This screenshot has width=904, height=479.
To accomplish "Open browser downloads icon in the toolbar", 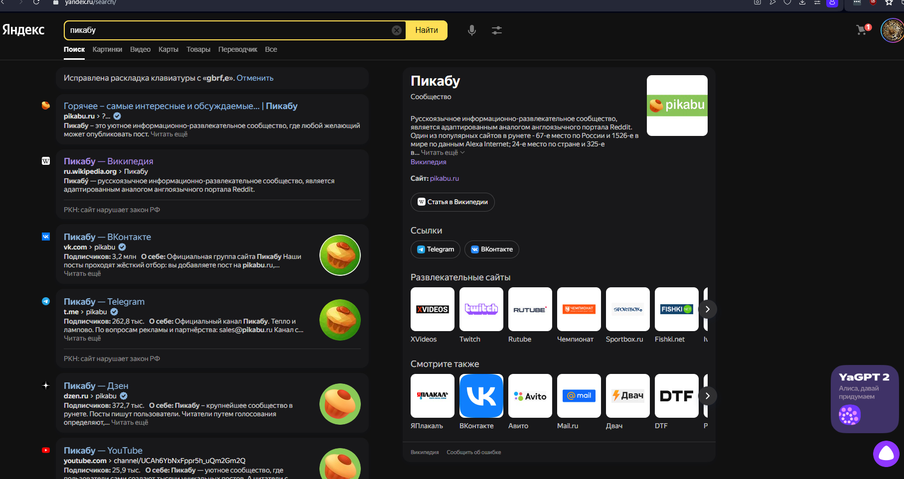I will click(802, 2).
